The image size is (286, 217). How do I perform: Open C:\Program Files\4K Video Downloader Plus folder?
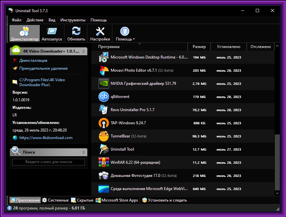(x=42, y=82)
